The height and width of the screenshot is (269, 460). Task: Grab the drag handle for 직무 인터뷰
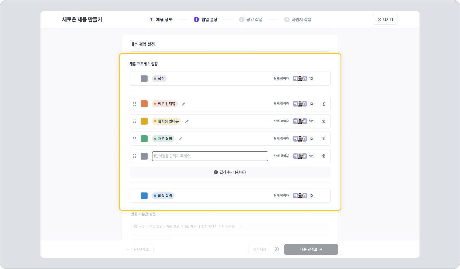pos(135,104)
